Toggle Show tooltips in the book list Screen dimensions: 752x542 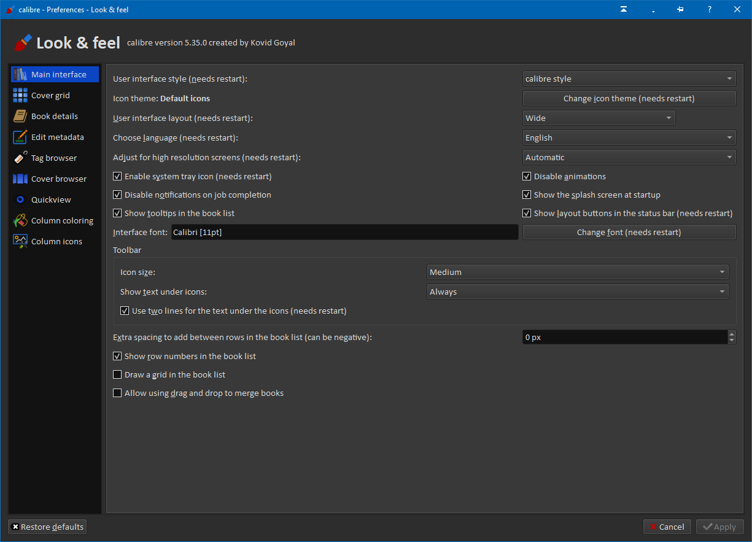point(117,213)
